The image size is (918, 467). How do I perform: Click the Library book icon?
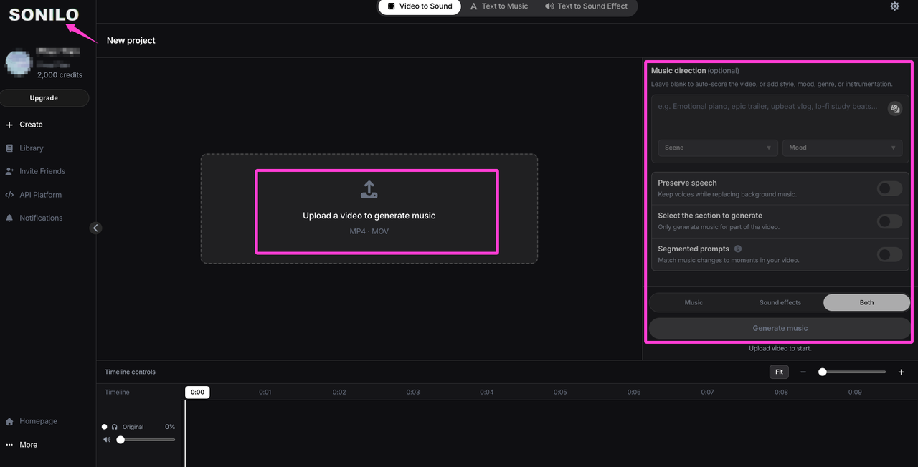[9, 148]
